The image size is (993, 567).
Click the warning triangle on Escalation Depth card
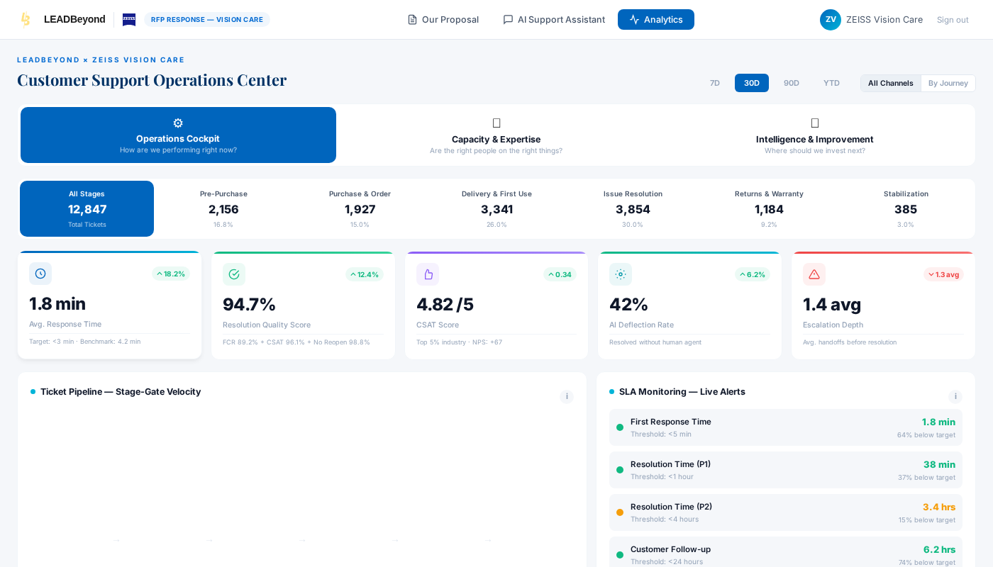(814, 274)
